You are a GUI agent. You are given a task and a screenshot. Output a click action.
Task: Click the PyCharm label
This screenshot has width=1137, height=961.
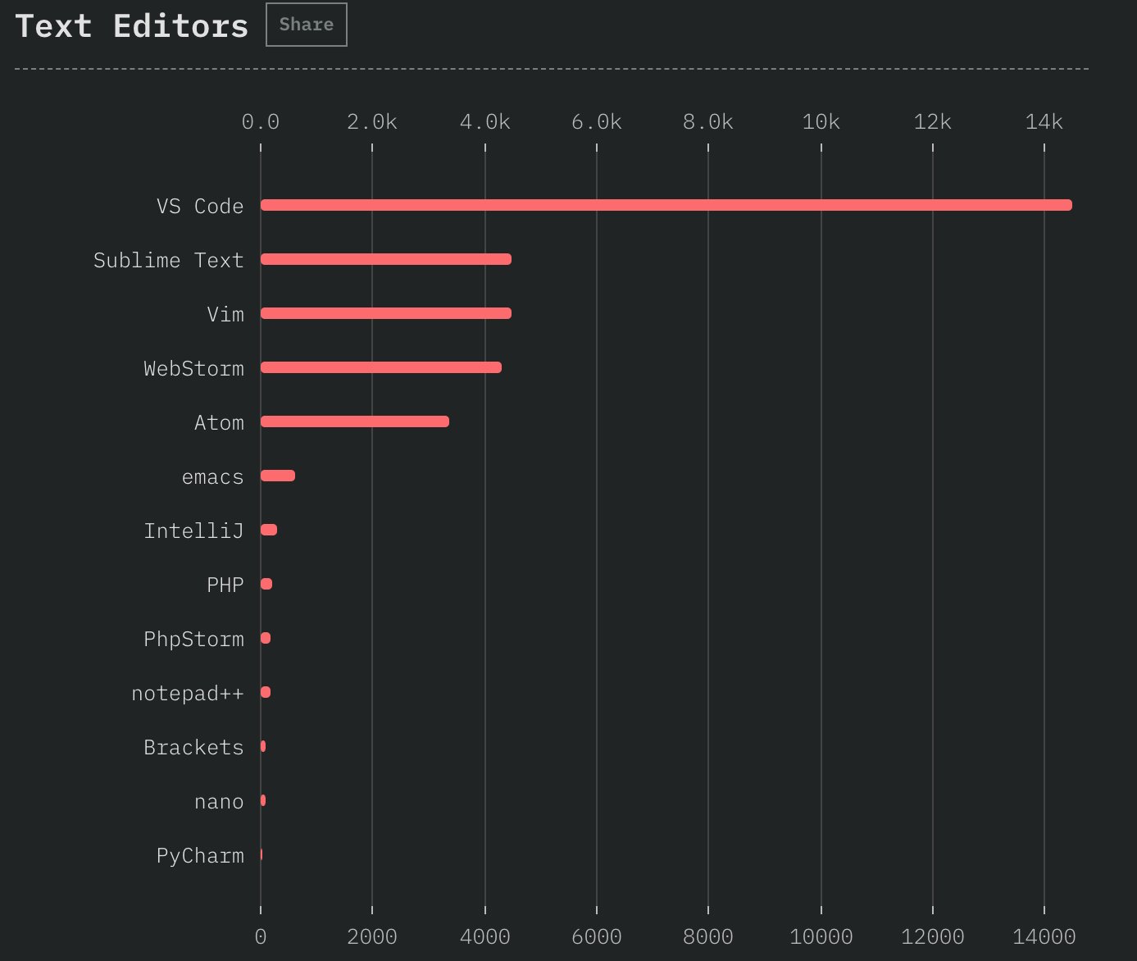coord(200,855)
